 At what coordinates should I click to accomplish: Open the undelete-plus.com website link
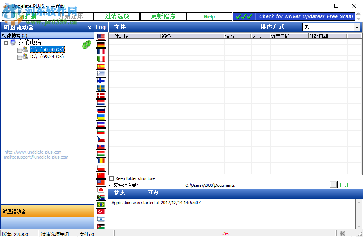click(x=33, y=152)
